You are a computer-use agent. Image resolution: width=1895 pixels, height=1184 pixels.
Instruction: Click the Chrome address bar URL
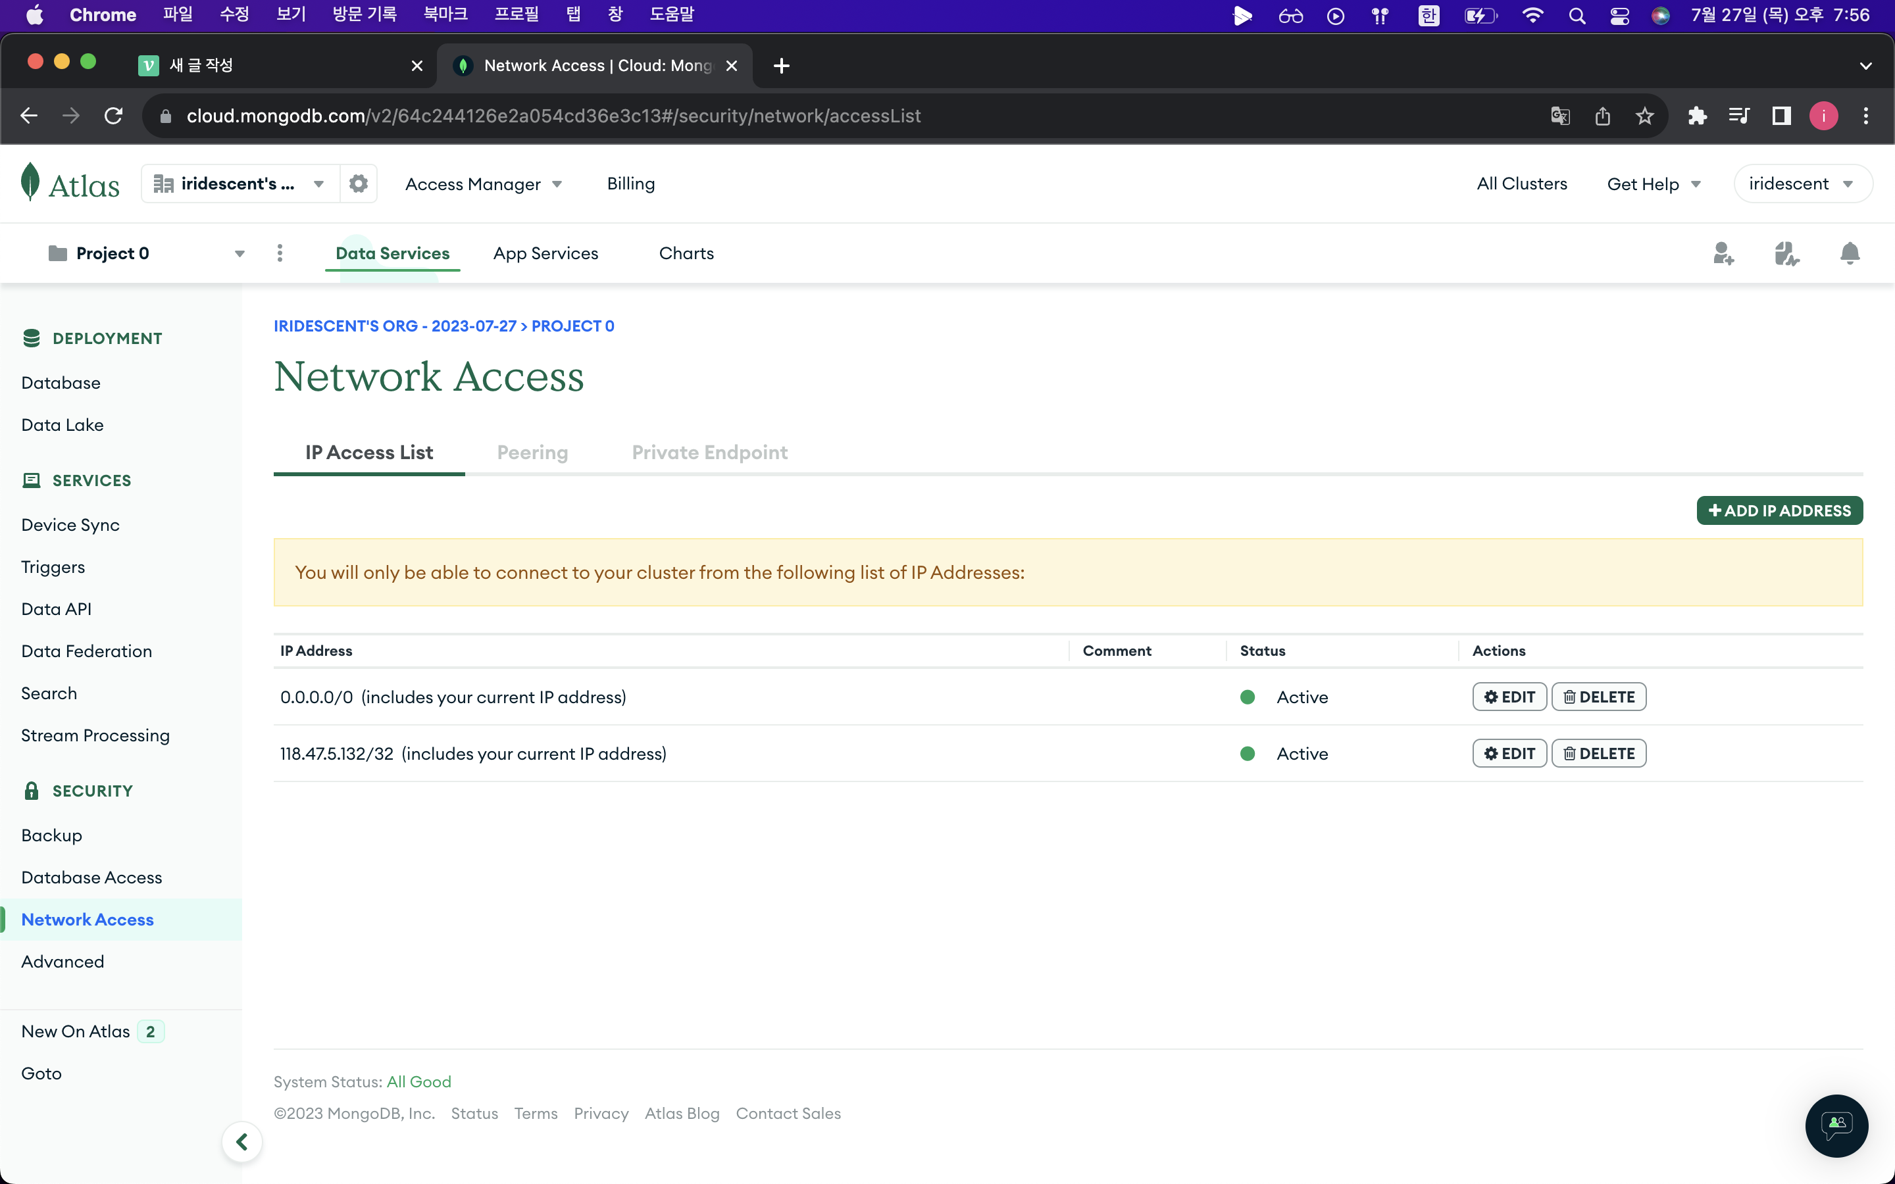pos(553,116)
